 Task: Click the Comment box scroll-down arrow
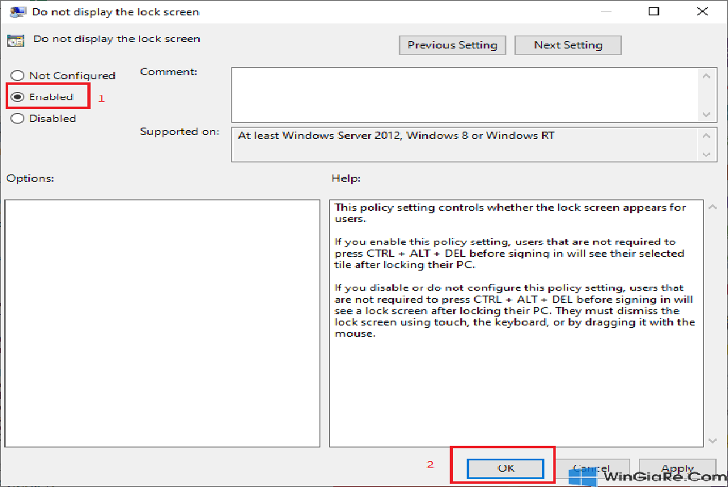(707, 115)
